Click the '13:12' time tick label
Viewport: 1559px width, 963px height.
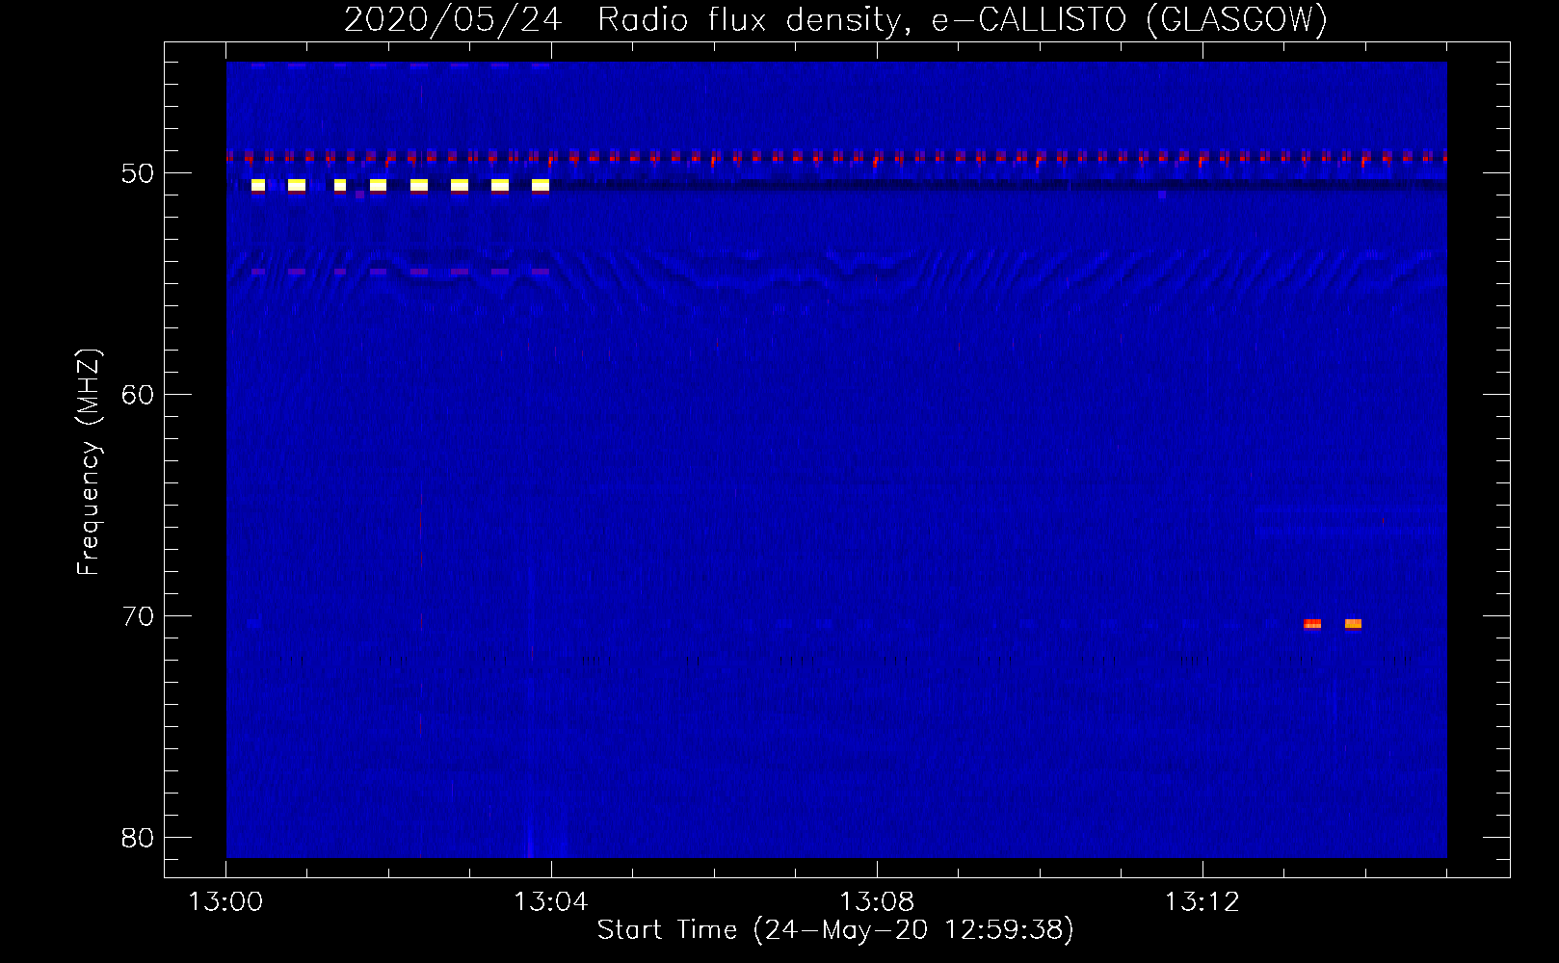coord(1202,902)
